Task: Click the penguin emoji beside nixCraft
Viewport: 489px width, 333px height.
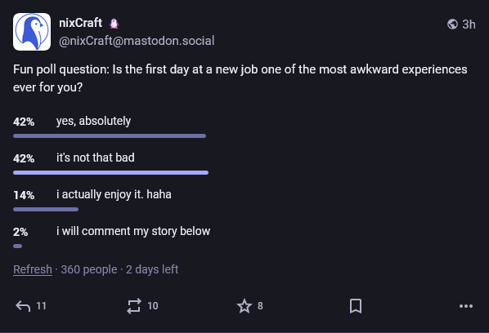Action: click(x=114, y=24)
